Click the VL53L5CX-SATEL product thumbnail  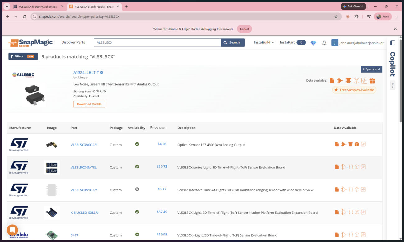(52, 167)
